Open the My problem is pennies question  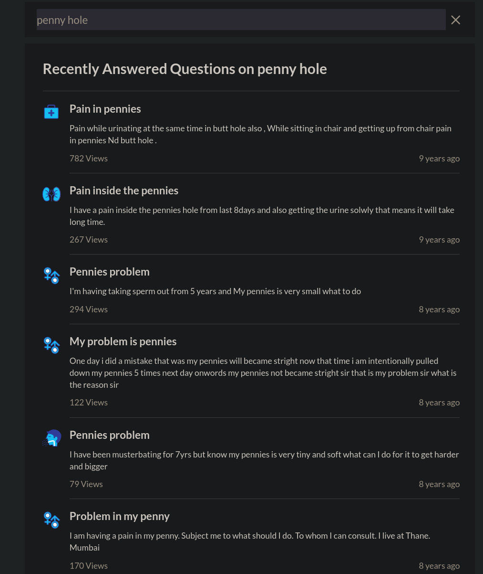[x=123, y=341]
